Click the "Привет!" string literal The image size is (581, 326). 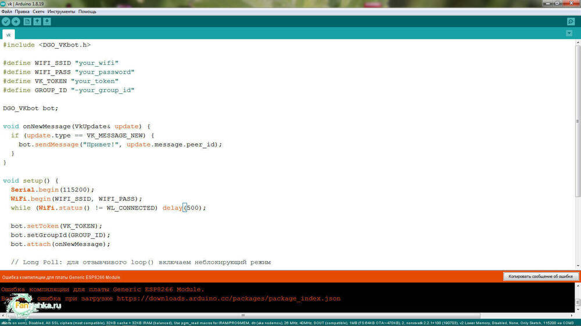tap(101, 144)
